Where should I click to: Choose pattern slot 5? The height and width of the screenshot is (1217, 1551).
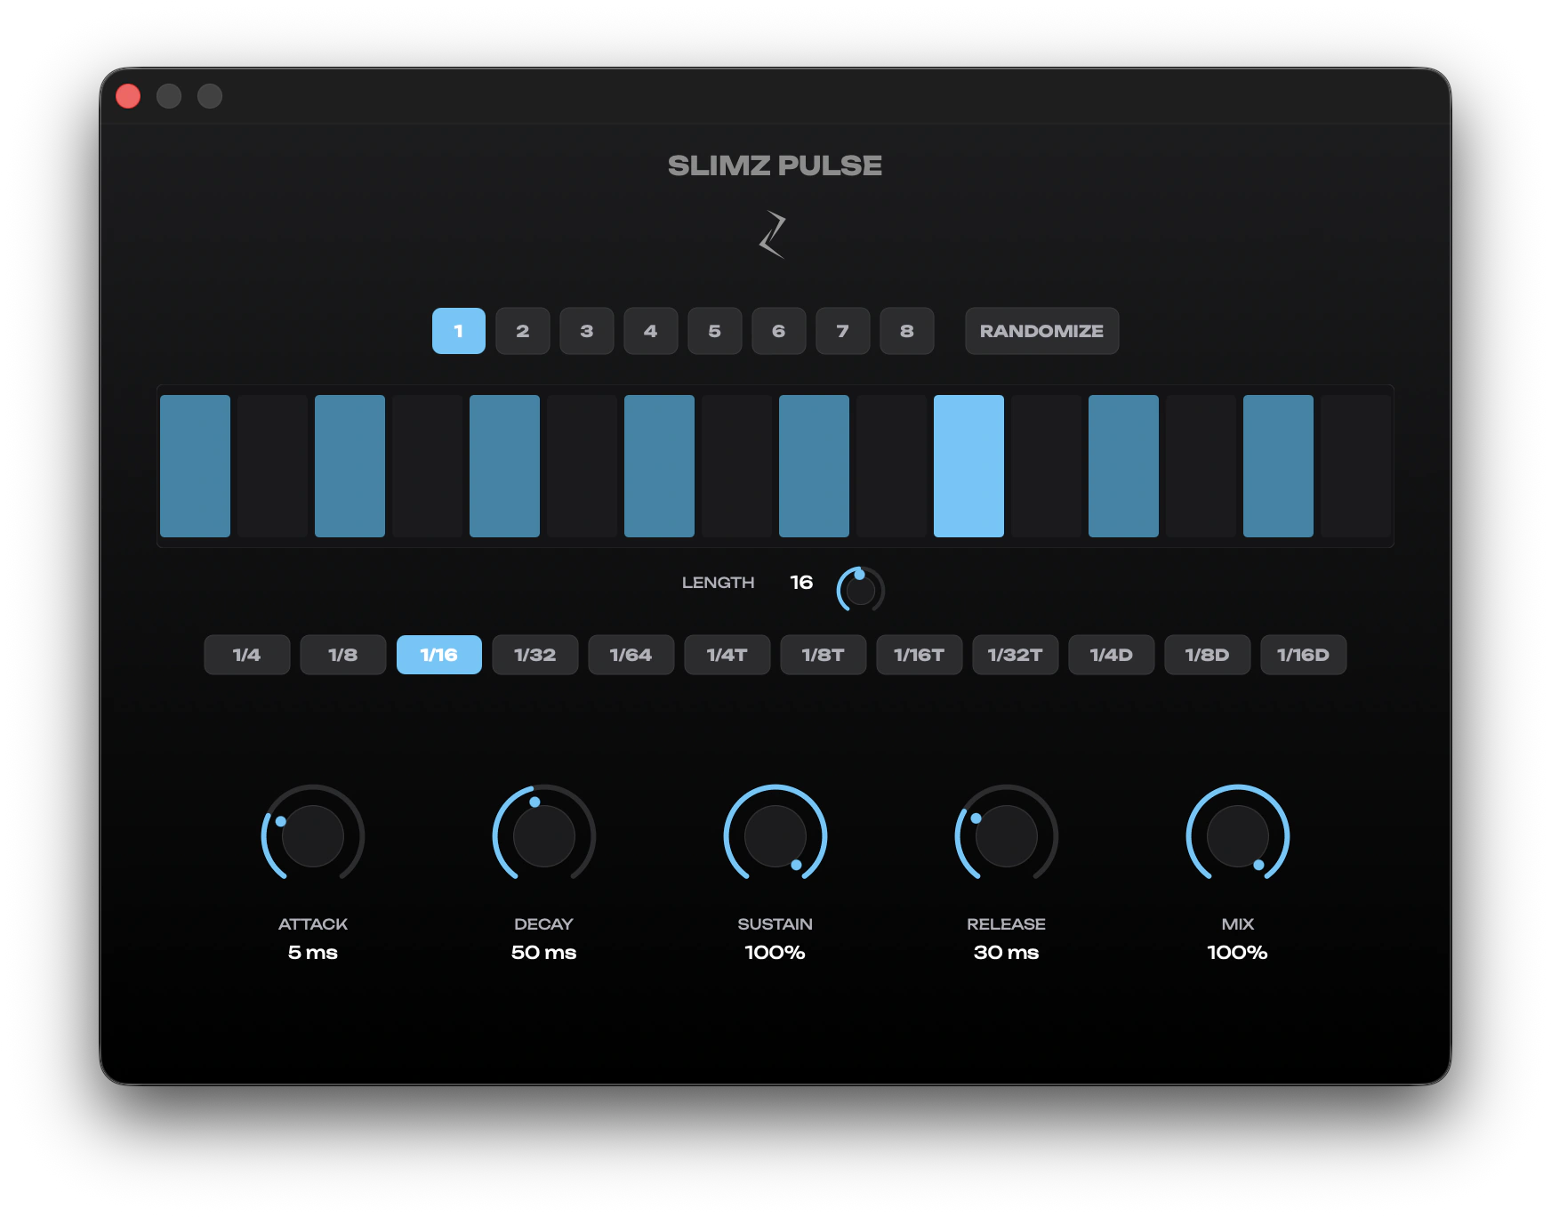pos(715,331)
